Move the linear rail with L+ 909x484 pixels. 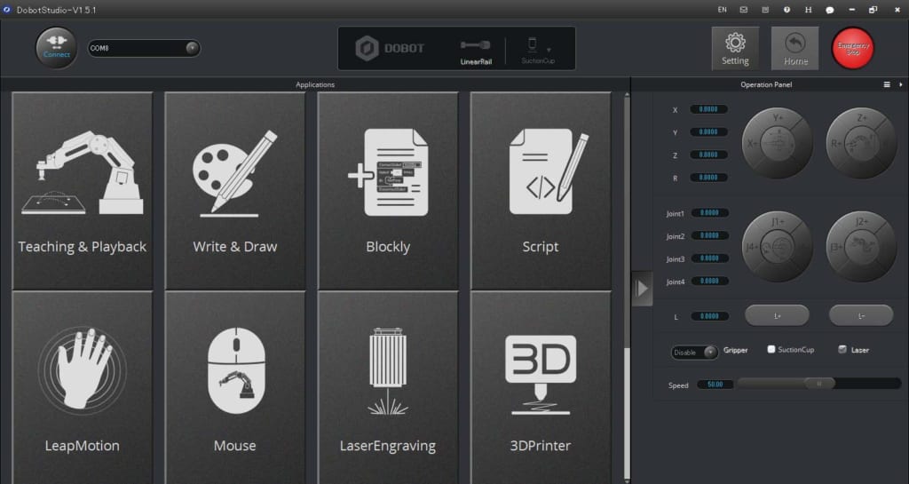[x=777, y=316]
